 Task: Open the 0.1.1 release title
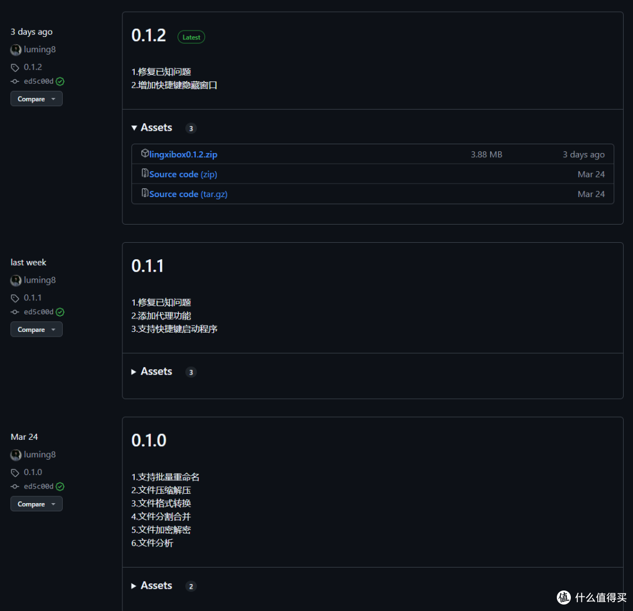click(x=147, y=266)
